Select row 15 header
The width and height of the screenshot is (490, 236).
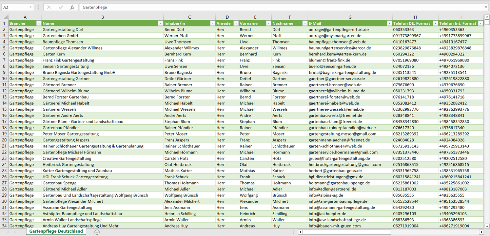(x=4, y=109)
